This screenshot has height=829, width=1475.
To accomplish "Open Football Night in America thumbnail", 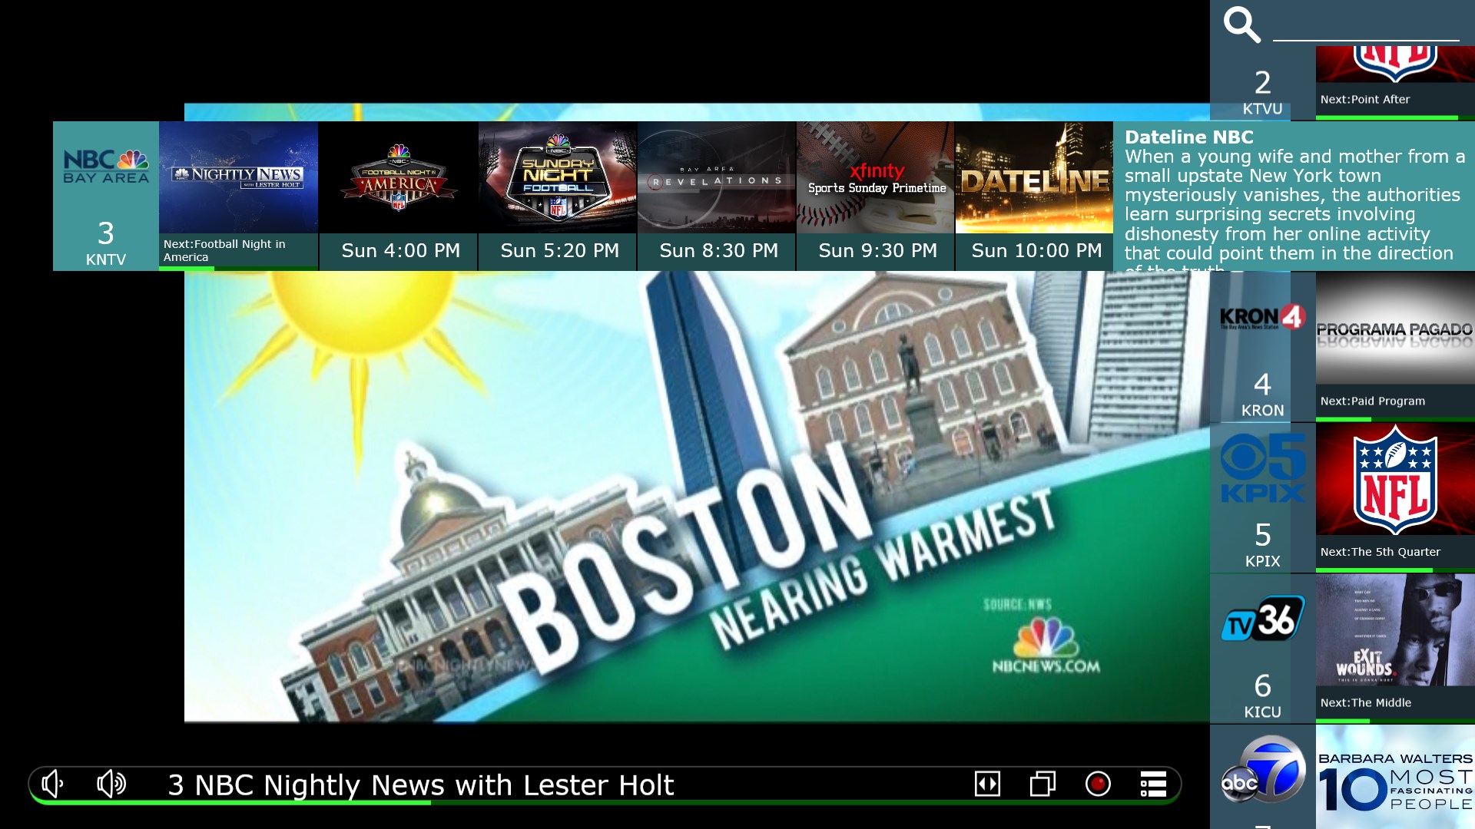I will [x=397, y=177].
